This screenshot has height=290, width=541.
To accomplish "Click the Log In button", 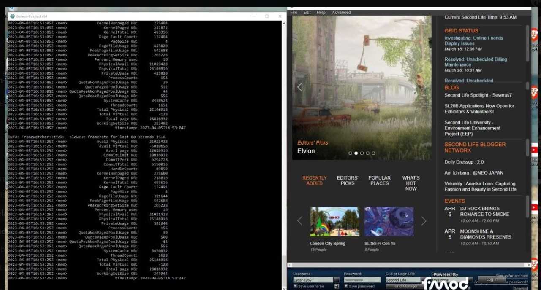I will [x=491, y=279].
